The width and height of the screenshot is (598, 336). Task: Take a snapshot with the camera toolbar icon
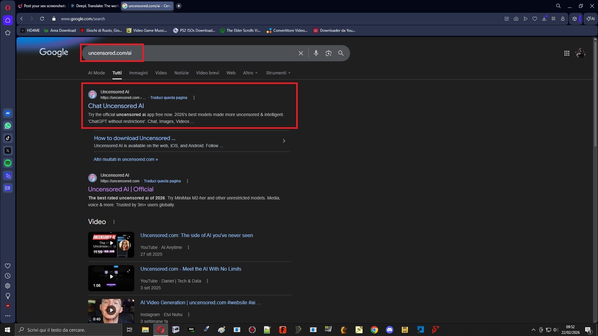pos(516,19)
